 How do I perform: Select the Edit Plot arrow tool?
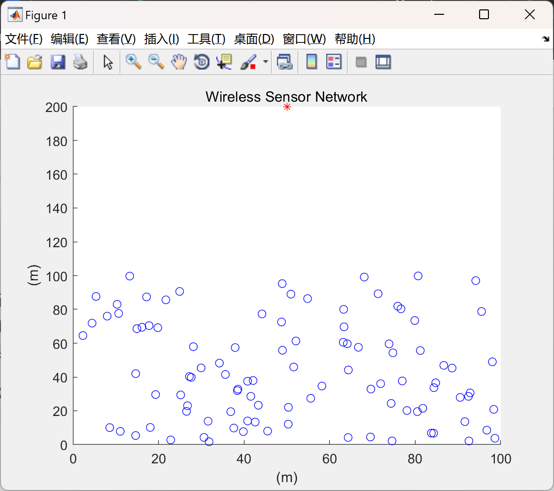[x=108, y=62]
